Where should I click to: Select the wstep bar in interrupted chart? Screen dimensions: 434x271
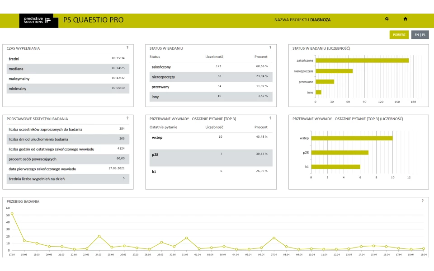tap(352, 138)
